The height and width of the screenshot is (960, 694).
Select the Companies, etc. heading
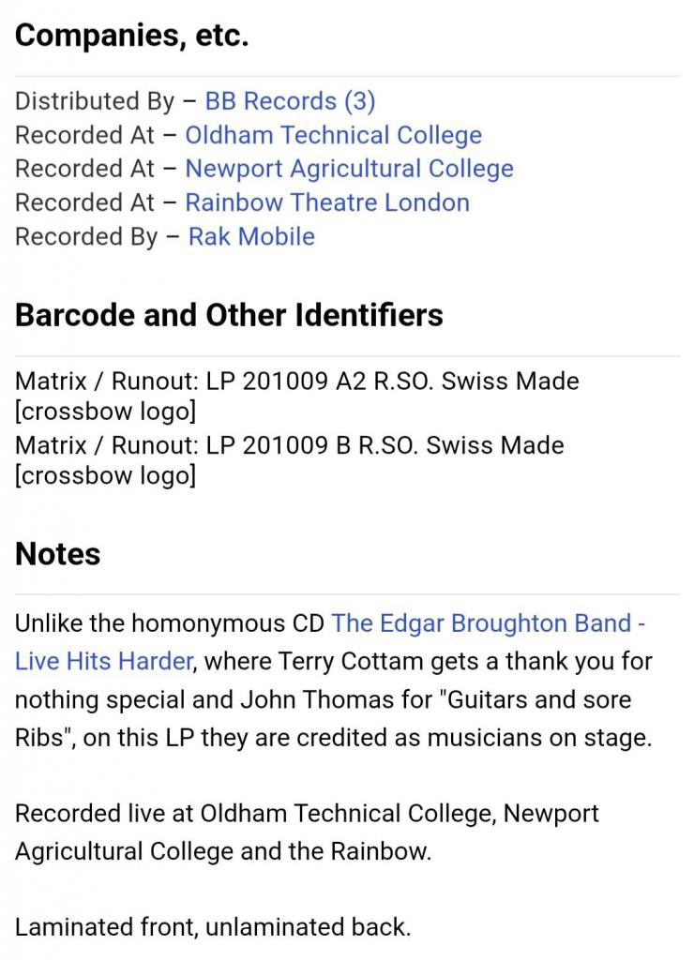coord(131,35)
